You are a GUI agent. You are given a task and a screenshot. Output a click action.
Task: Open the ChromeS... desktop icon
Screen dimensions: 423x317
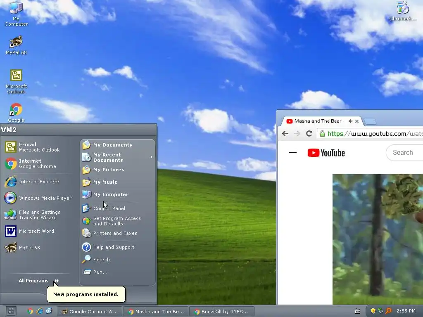pos(403,11)
